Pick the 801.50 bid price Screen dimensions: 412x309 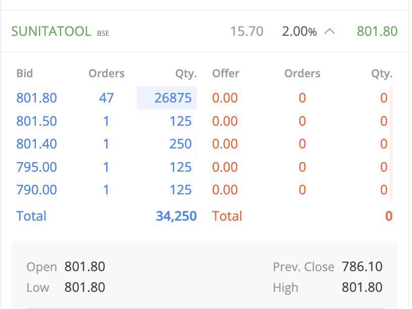36,121
